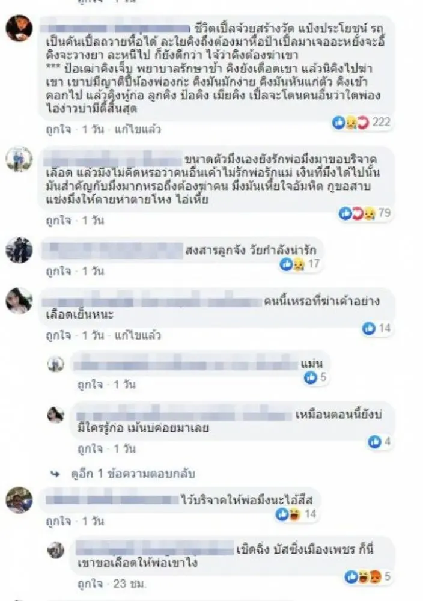Viewport: 423px width, 601px height.
Task: Click ถูกใจ under the แม่น reply
Action: 90,385
